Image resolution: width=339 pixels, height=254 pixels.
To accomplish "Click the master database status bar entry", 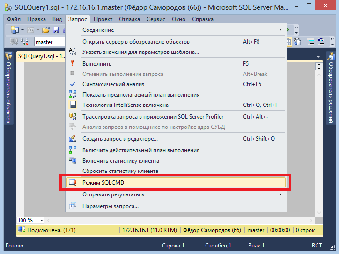I will [256, 230].
